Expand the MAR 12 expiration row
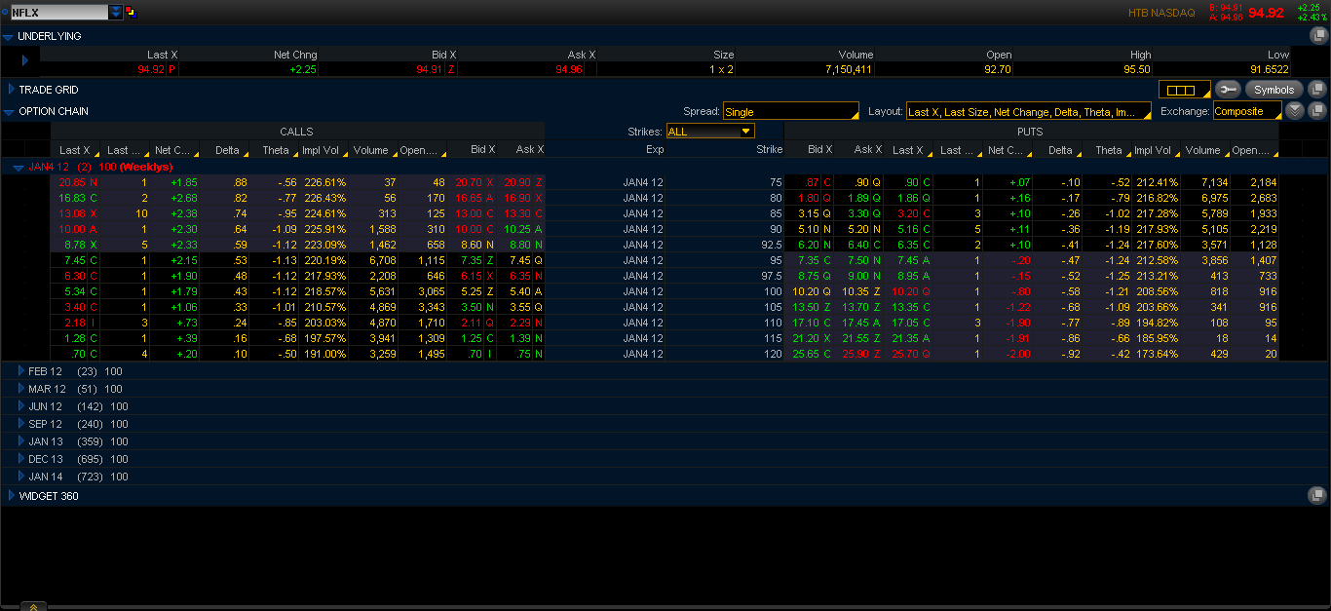Screen dimensions: 1331x611 pos(21,389)
